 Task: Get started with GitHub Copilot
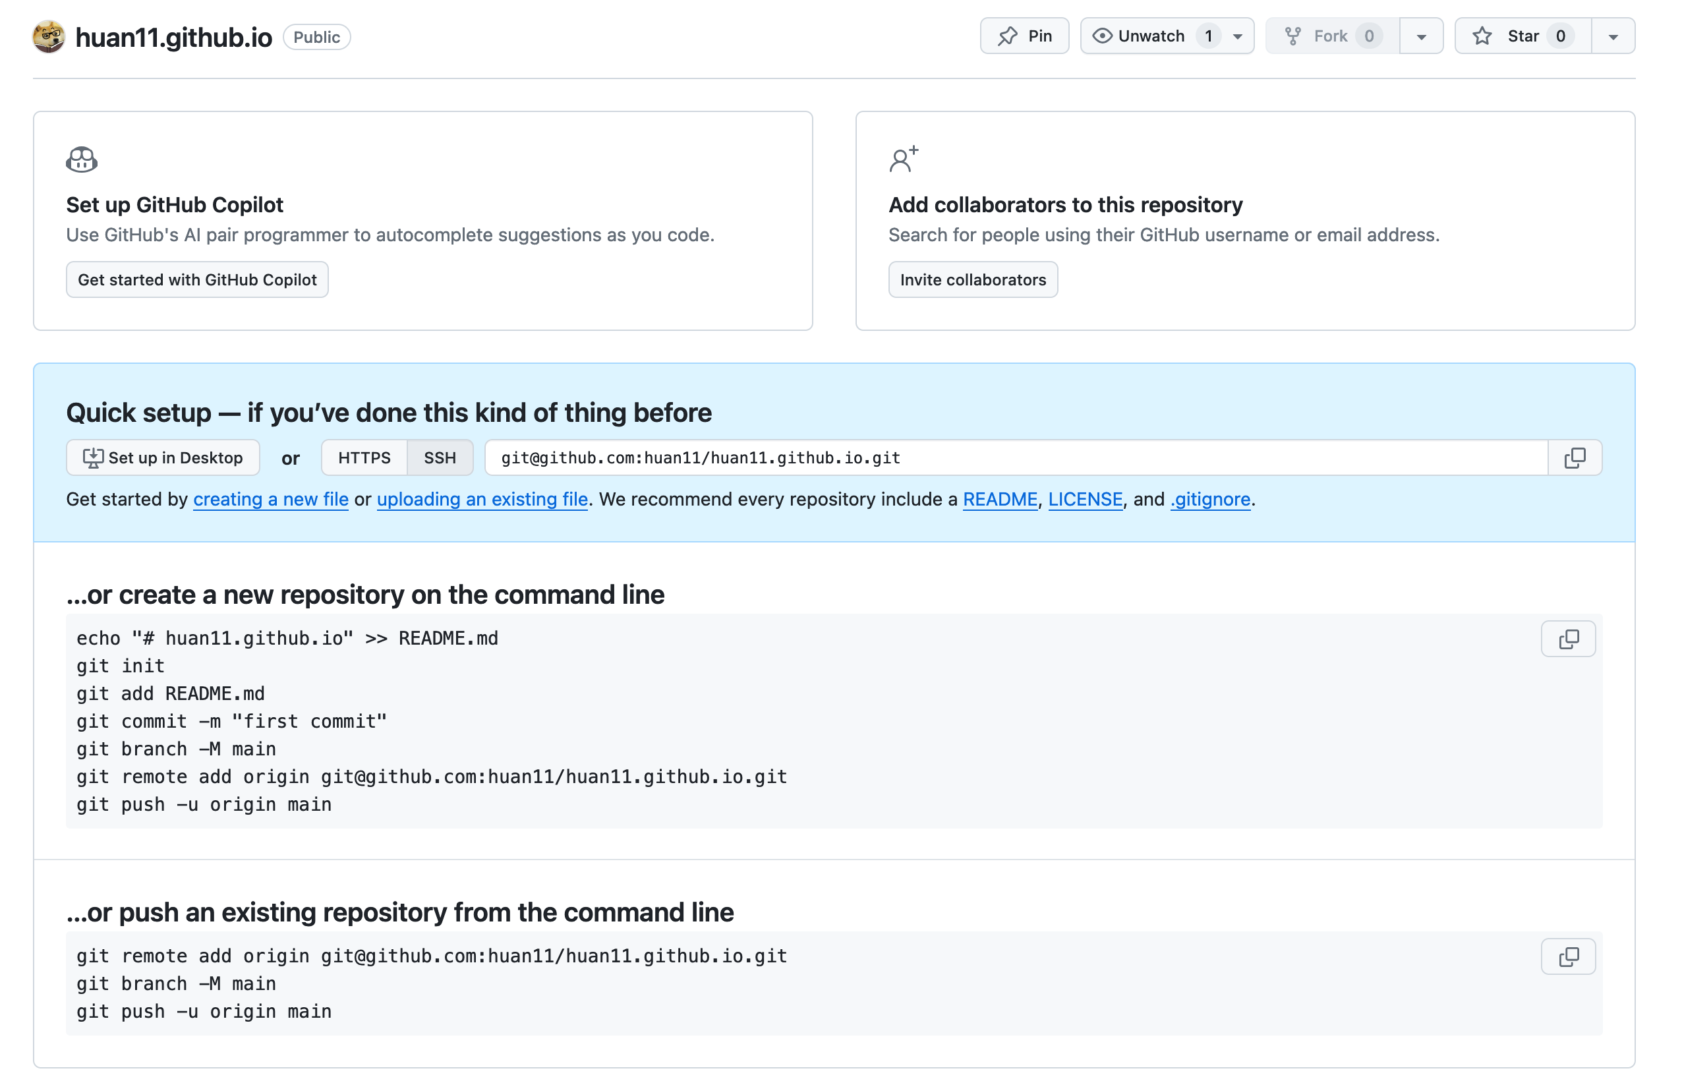point(197,279)
